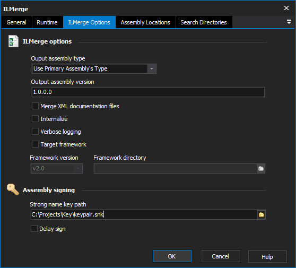Open the Runtime tab
This screenshot has height=268, width=296.
[x=47, y=22]
